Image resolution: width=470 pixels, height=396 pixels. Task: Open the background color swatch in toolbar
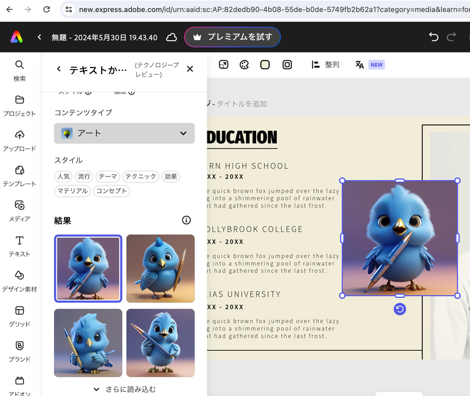coord(265,65)
